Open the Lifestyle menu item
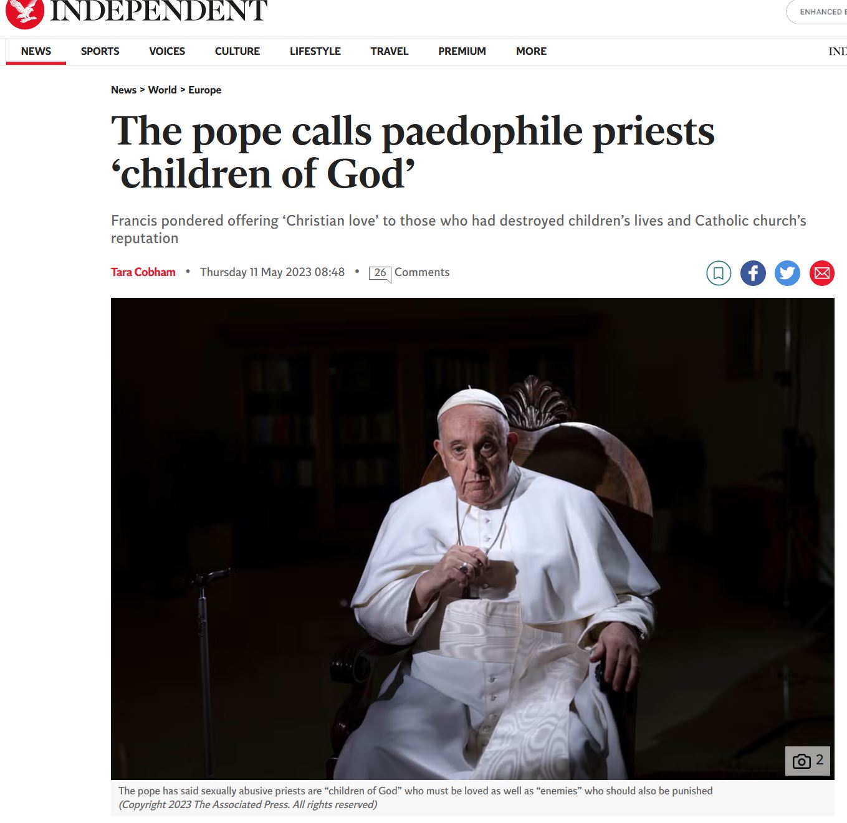847x823 pixels. pyautogui.click(x=315, y=51)
